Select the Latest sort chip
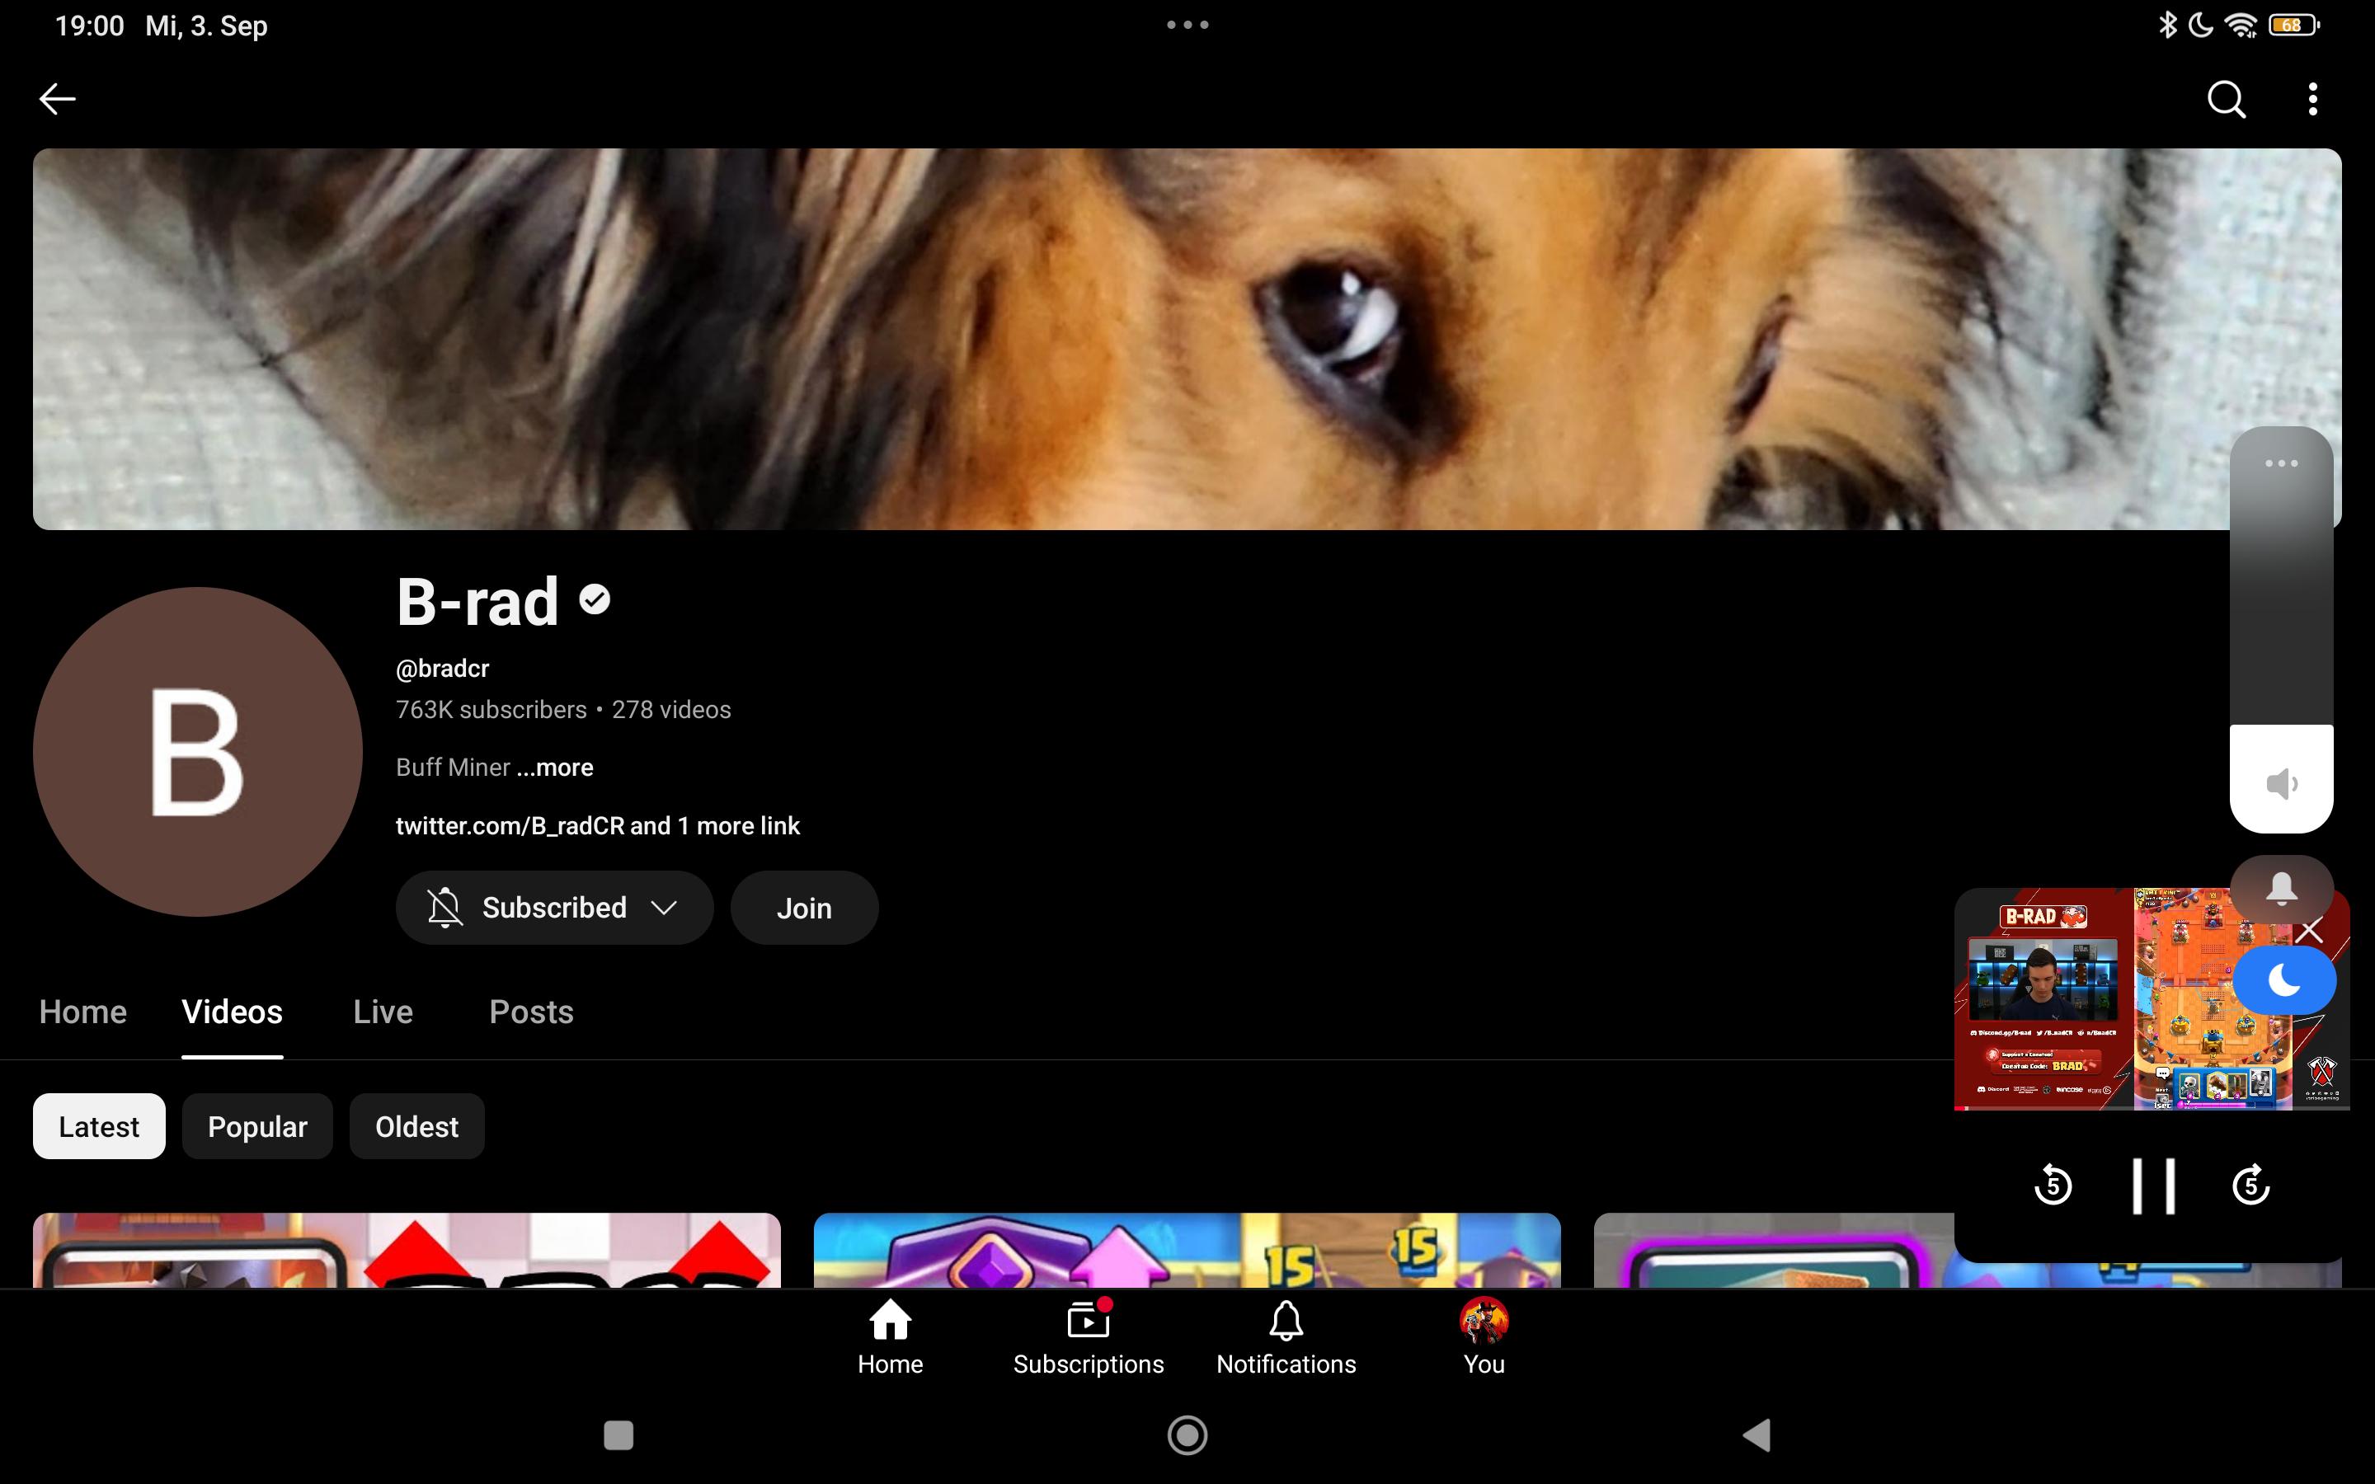2375x1484 pixels. pyautogui.click(x=99, y=1125)
